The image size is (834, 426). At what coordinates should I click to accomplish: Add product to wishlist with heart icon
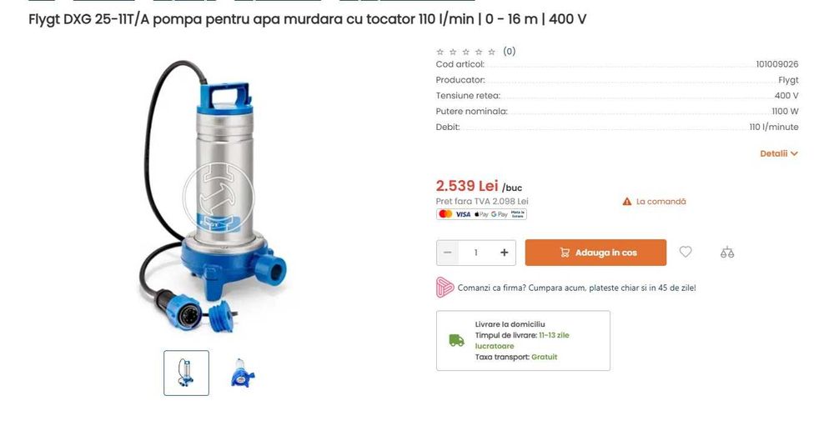tap(685, 252)
